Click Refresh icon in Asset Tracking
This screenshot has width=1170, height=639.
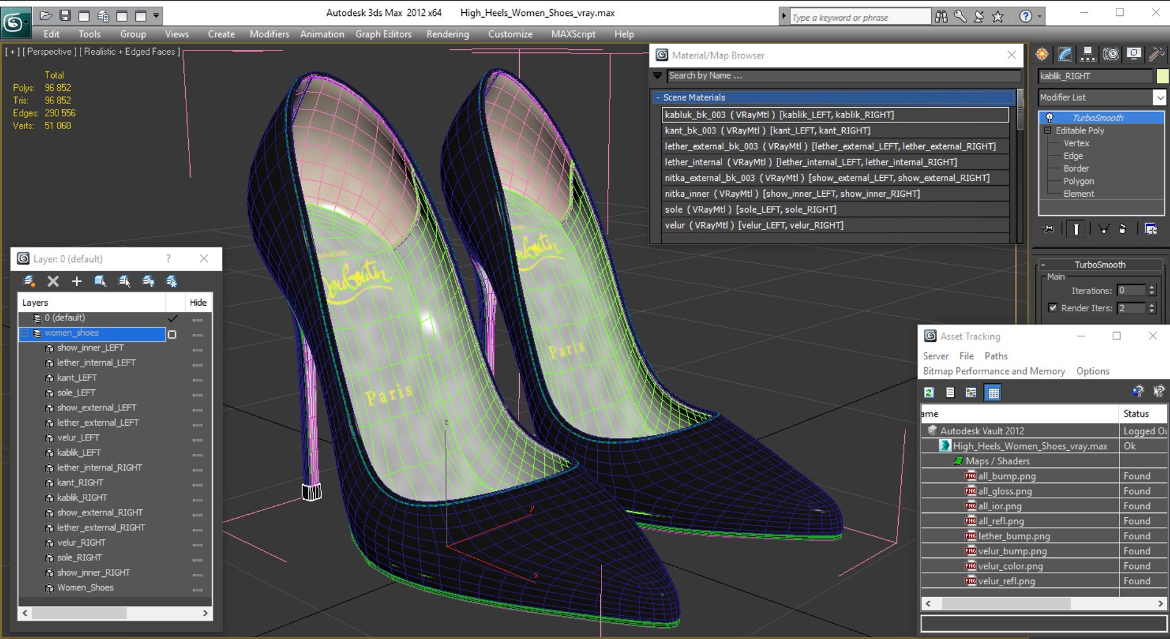click(929, 393)
